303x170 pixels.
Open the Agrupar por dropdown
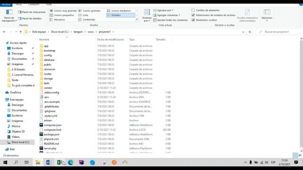pyautogui.click(x=163, y=10)
